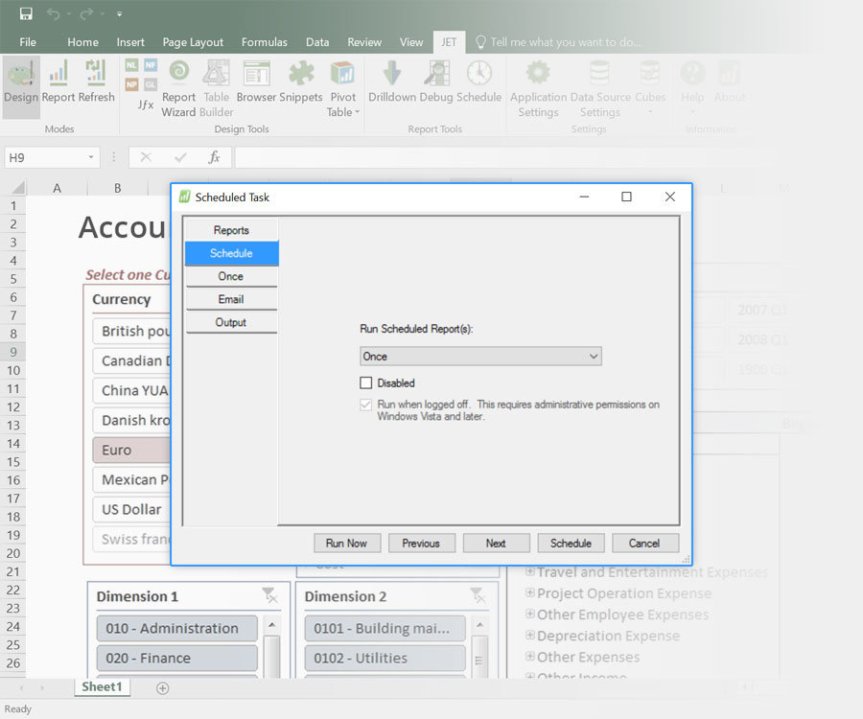Image resolution: width=863 pixels, height=719 pixels.
Task: Select the Email tab in dialog
Action: click(231, 299)
